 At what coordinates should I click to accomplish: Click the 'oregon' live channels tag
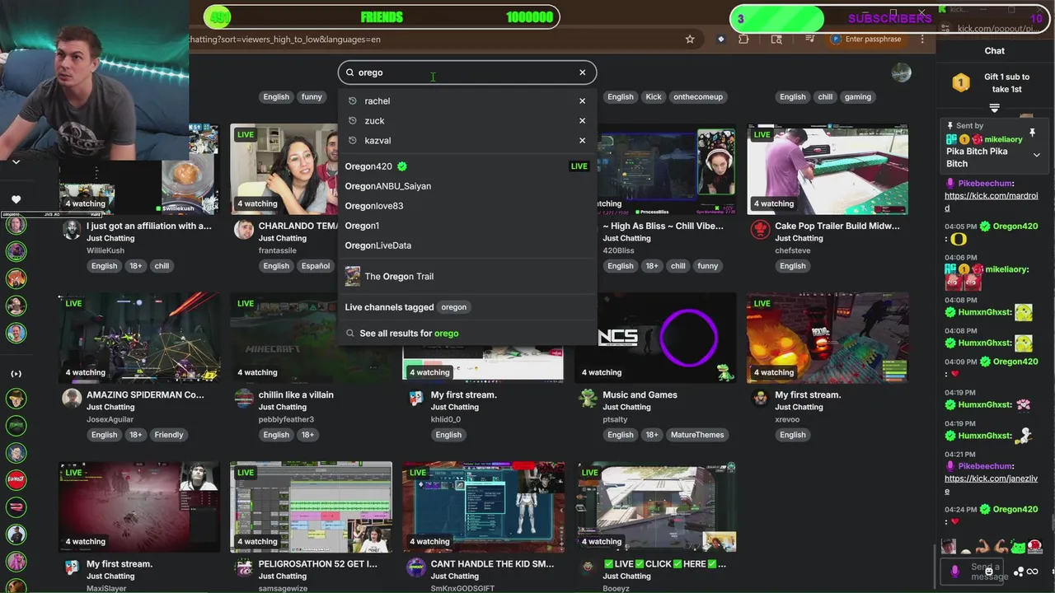(453, 307)
